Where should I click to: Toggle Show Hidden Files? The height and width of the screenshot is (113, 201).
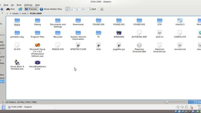pyautogui.click(x=51, y=9)
